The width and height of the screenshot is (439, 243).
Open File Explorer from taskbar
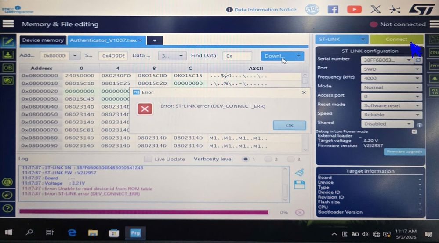click(x=93, y=232)
